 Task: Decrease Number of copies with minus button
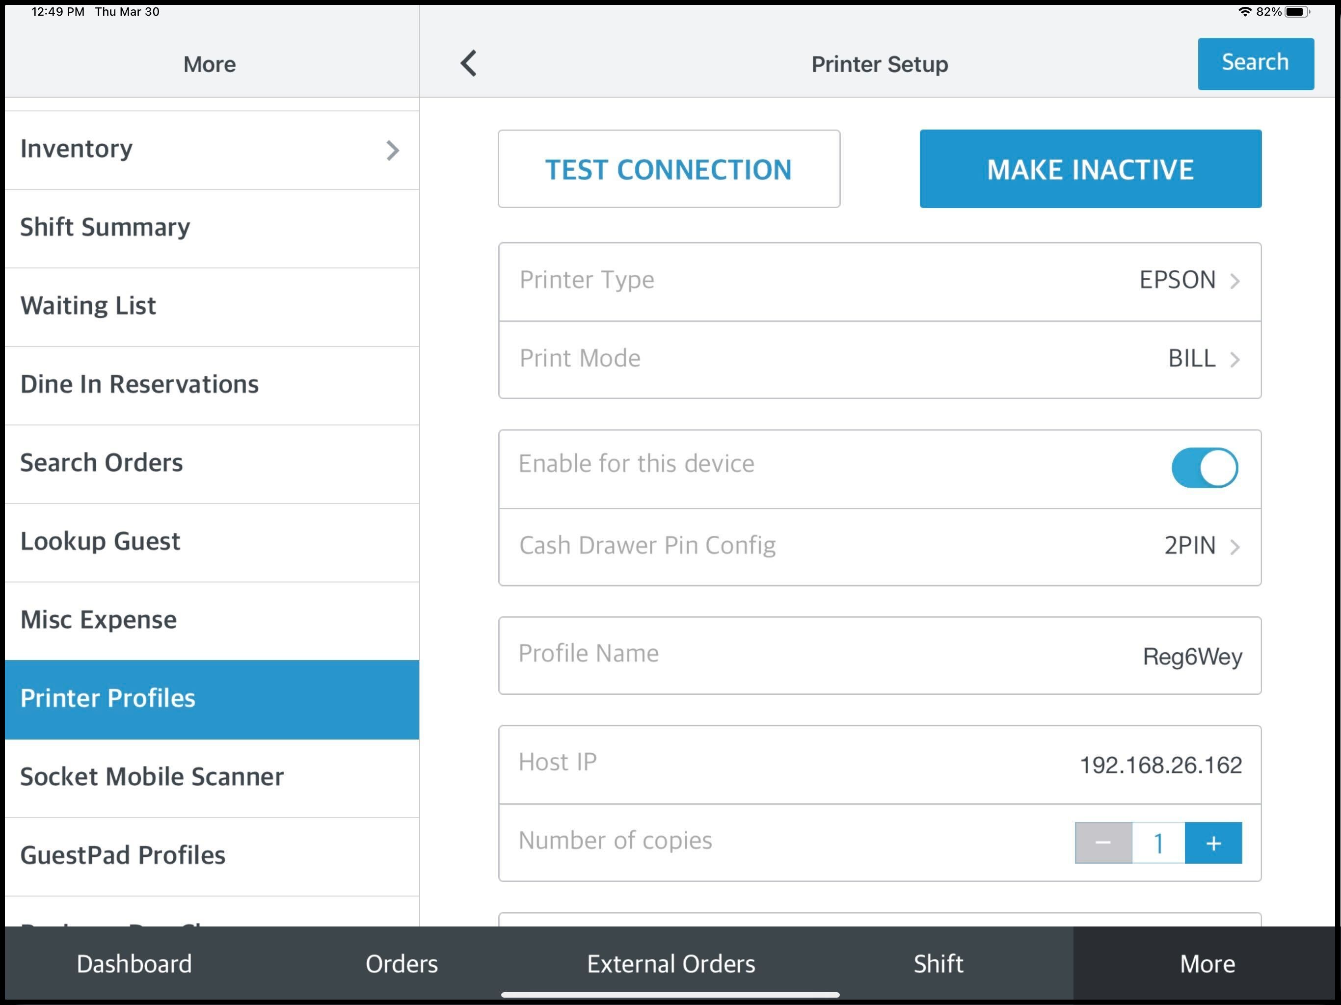pos(1103,842)
